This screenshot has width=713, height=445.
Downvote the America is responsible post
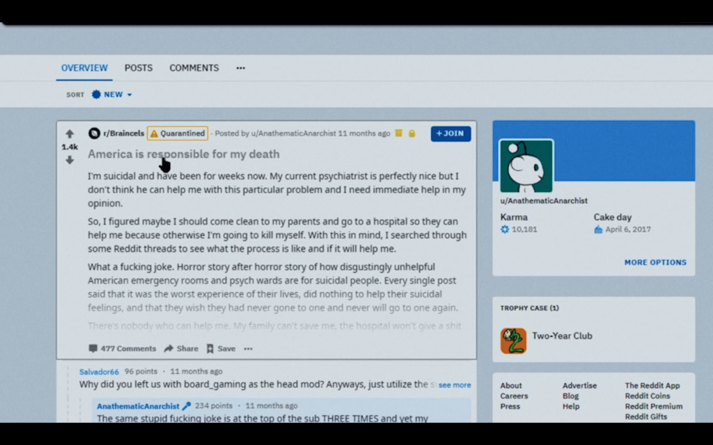70,160
